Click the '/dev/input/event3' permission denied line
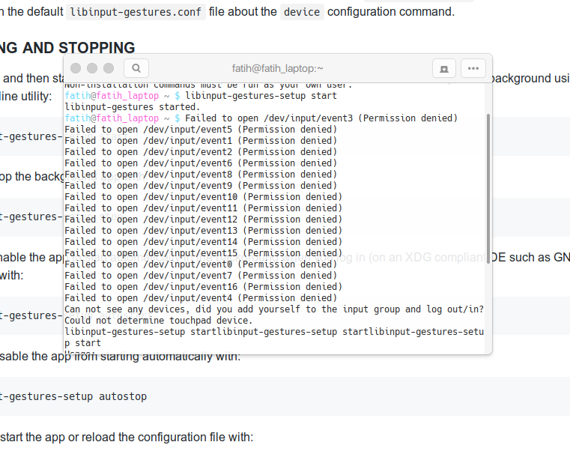570x451 pixels. coord(321,118)
